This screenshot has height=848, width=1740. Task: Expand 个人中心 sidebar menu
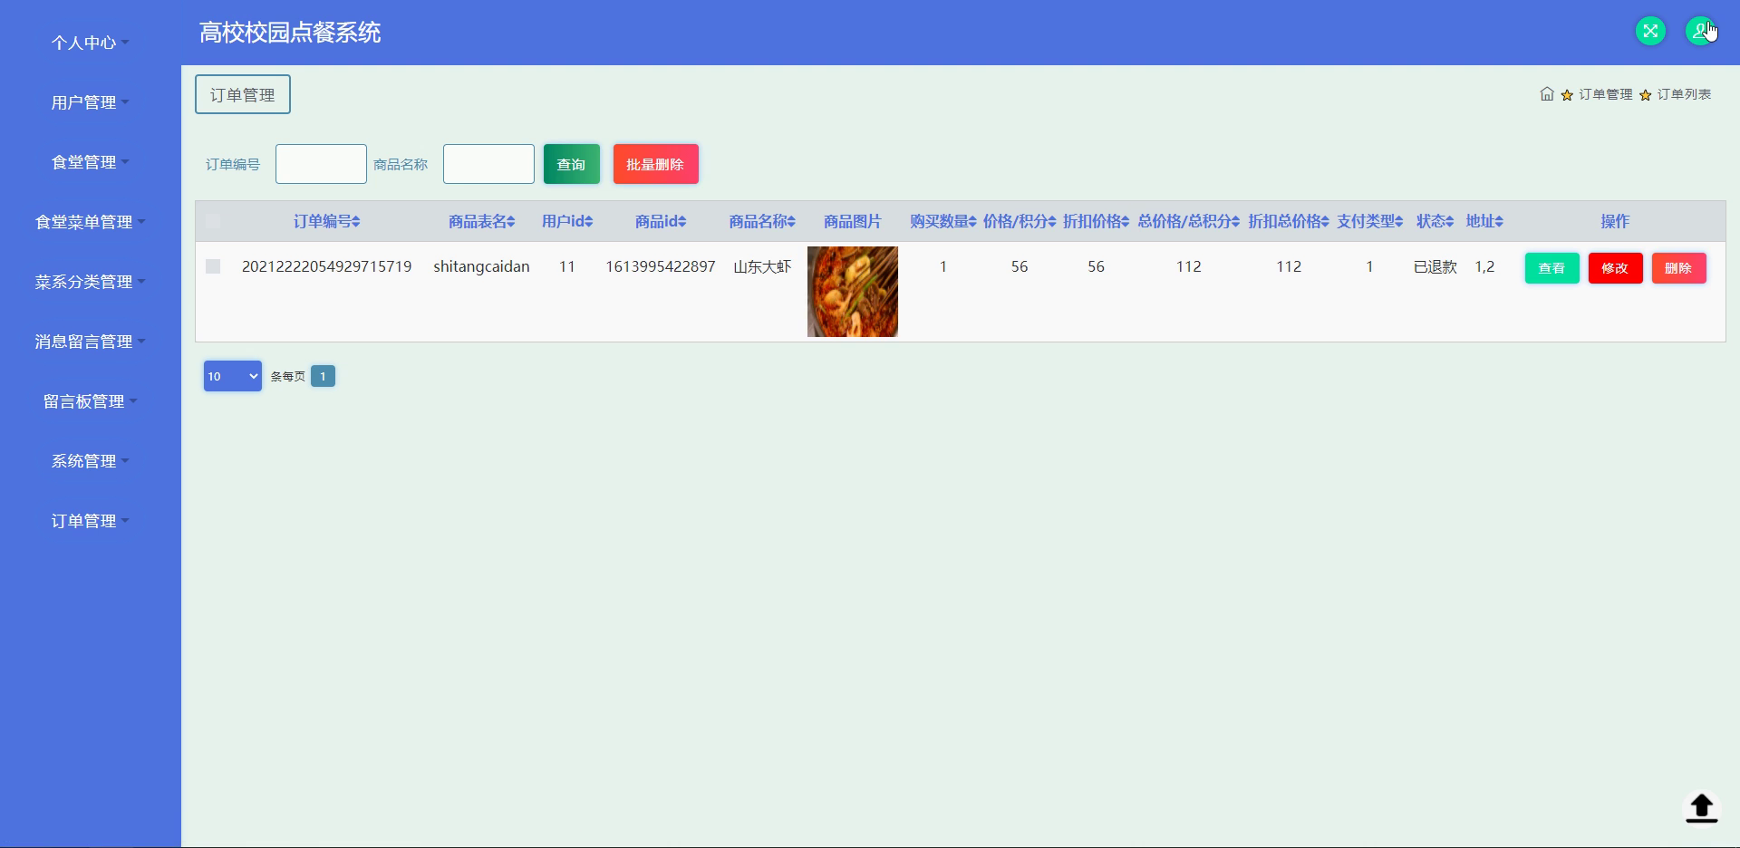(90, 43)
